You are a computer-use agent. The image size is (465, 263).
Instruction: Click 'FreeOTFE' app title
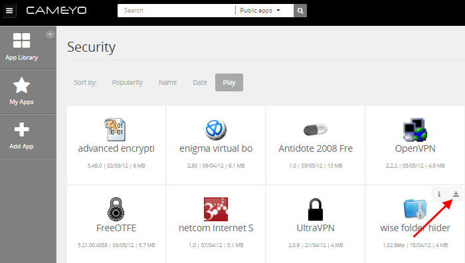tap(116, 228)
